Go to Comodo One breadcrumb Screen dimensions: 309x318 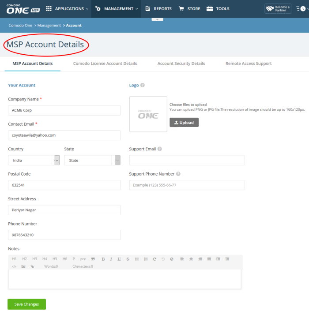point(20,25)
